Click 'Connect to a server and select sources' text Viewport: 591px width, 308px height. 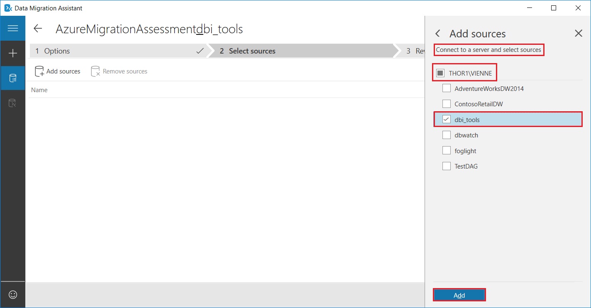[488, 50]
